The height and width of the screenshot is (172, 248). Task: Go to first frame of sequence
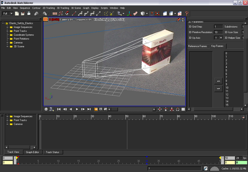tap(59, 109)
